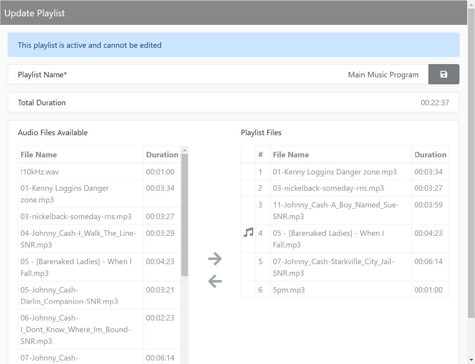Click duration 00:01:00 for !10kHz.wav
475x364 pixels.
[160, 171]
